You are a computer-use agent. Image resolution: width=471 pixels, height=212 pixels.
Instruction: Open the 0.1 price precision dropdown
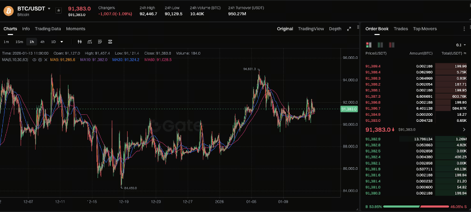(461, 45)
